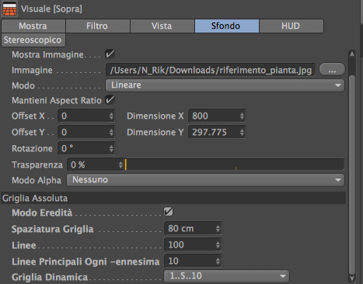This screenshot has height=284, width=363.
Task: Open the Filtro tab
Action: [x=97, y=26]
